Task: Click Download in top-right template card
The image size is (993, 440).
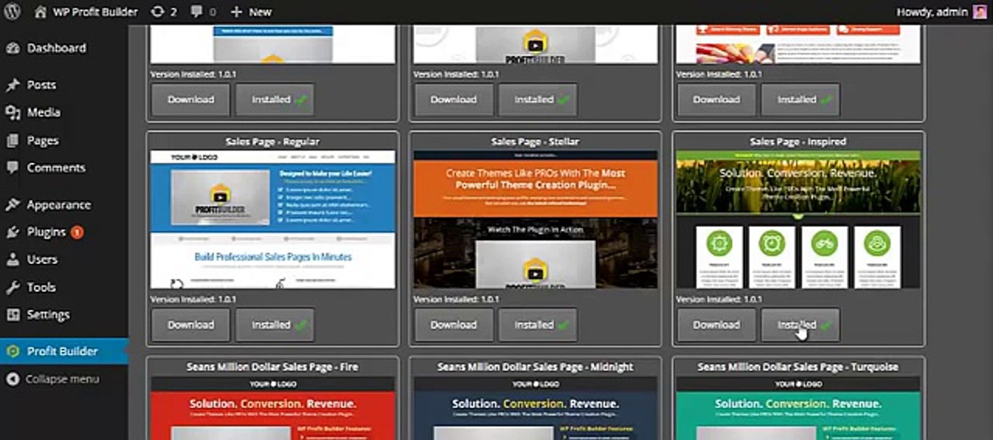Action: 716,100
